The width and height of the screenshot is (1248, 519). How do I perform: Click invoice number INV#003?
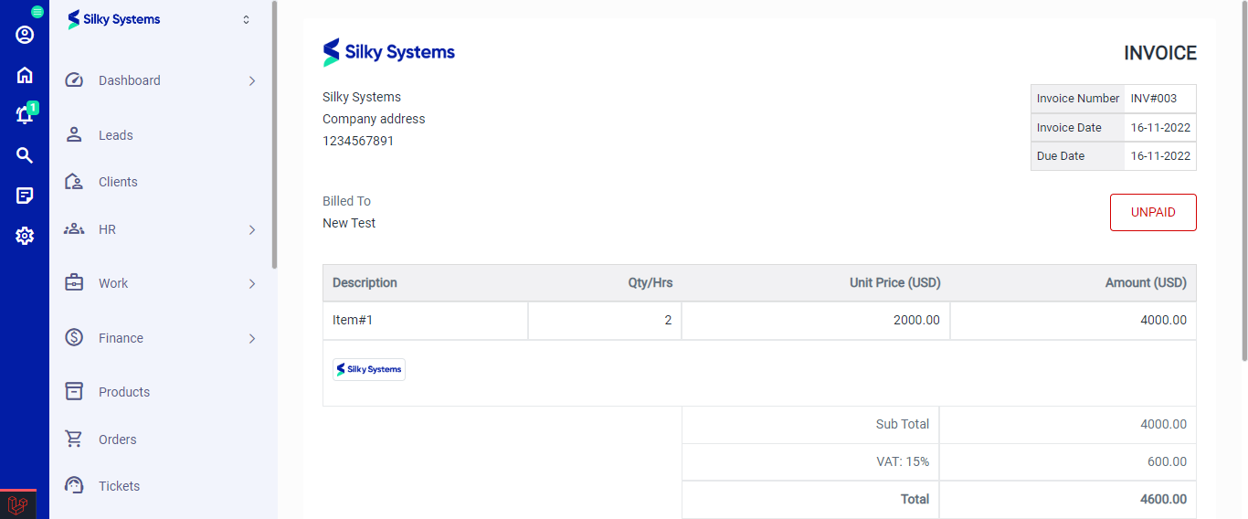1154,99
